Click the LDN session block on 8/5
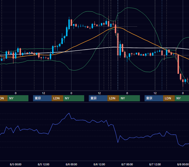 (x=57, y=98)
